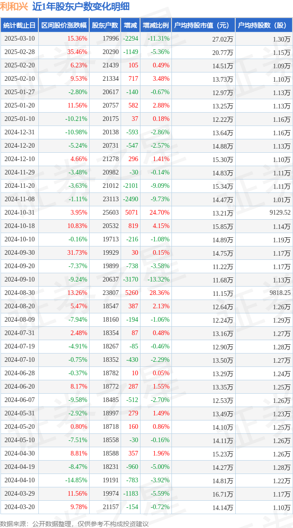The width and height of the screenshot is (293, 528).
Task: Click the 统计截止日 column header
Action: tap(19, 25)
